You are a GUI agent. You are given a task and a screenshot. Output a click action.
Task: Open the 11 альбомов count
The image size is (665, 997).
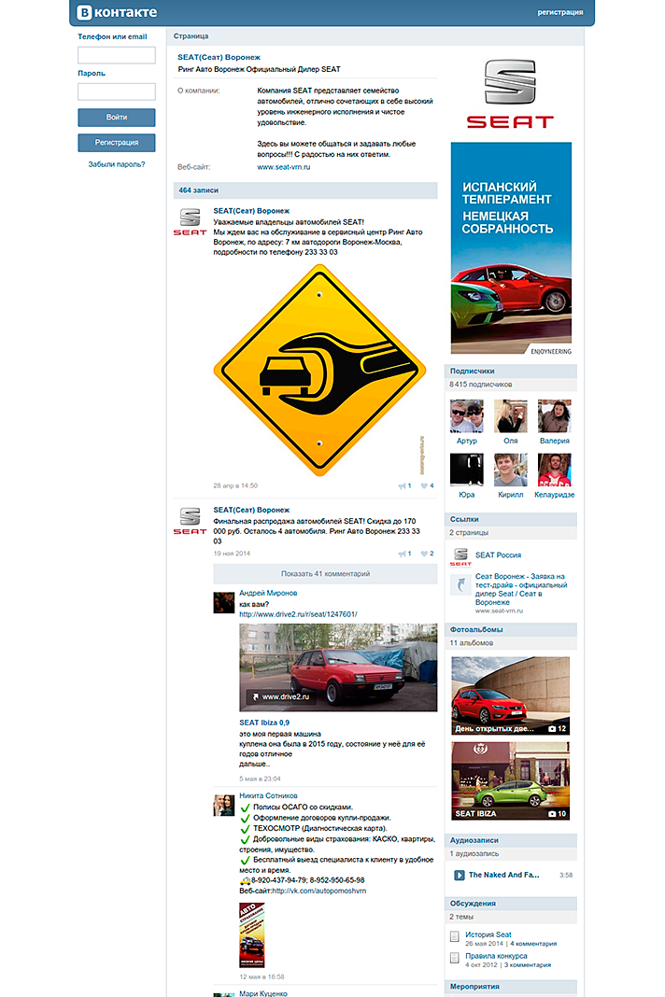pos(471,643)
